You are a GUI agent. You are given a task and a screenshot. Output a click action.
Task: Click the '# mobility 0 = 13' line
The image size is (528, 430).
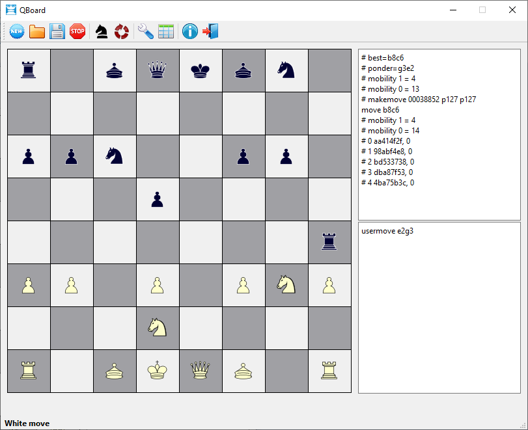tap(390, 89)
